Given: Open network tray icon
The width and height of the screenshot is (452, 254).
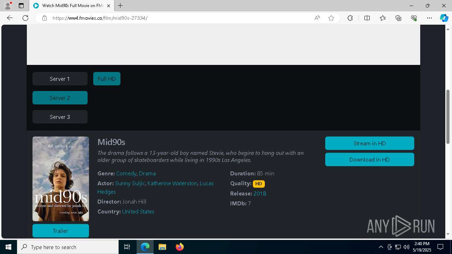Looking at the screenshot, I should click(398, 247).
